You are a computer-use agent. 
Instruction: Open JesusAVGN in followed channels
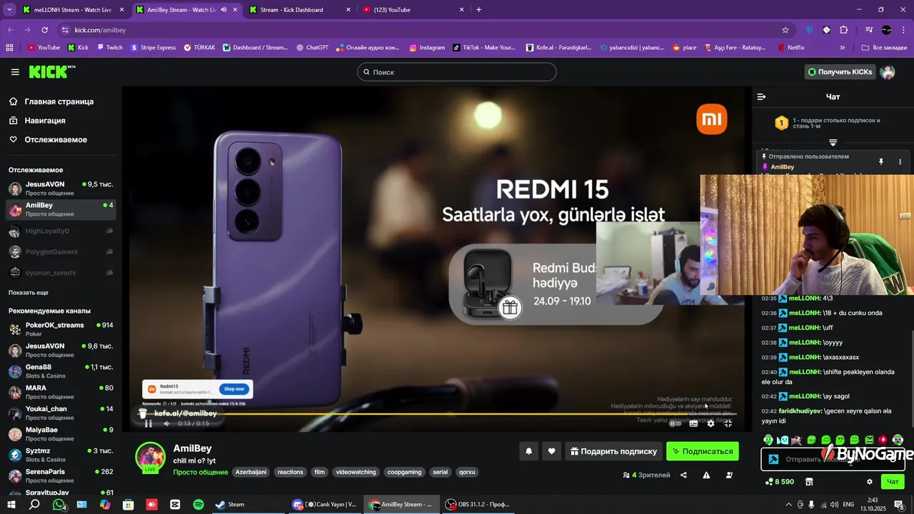(x=61, y=188)
